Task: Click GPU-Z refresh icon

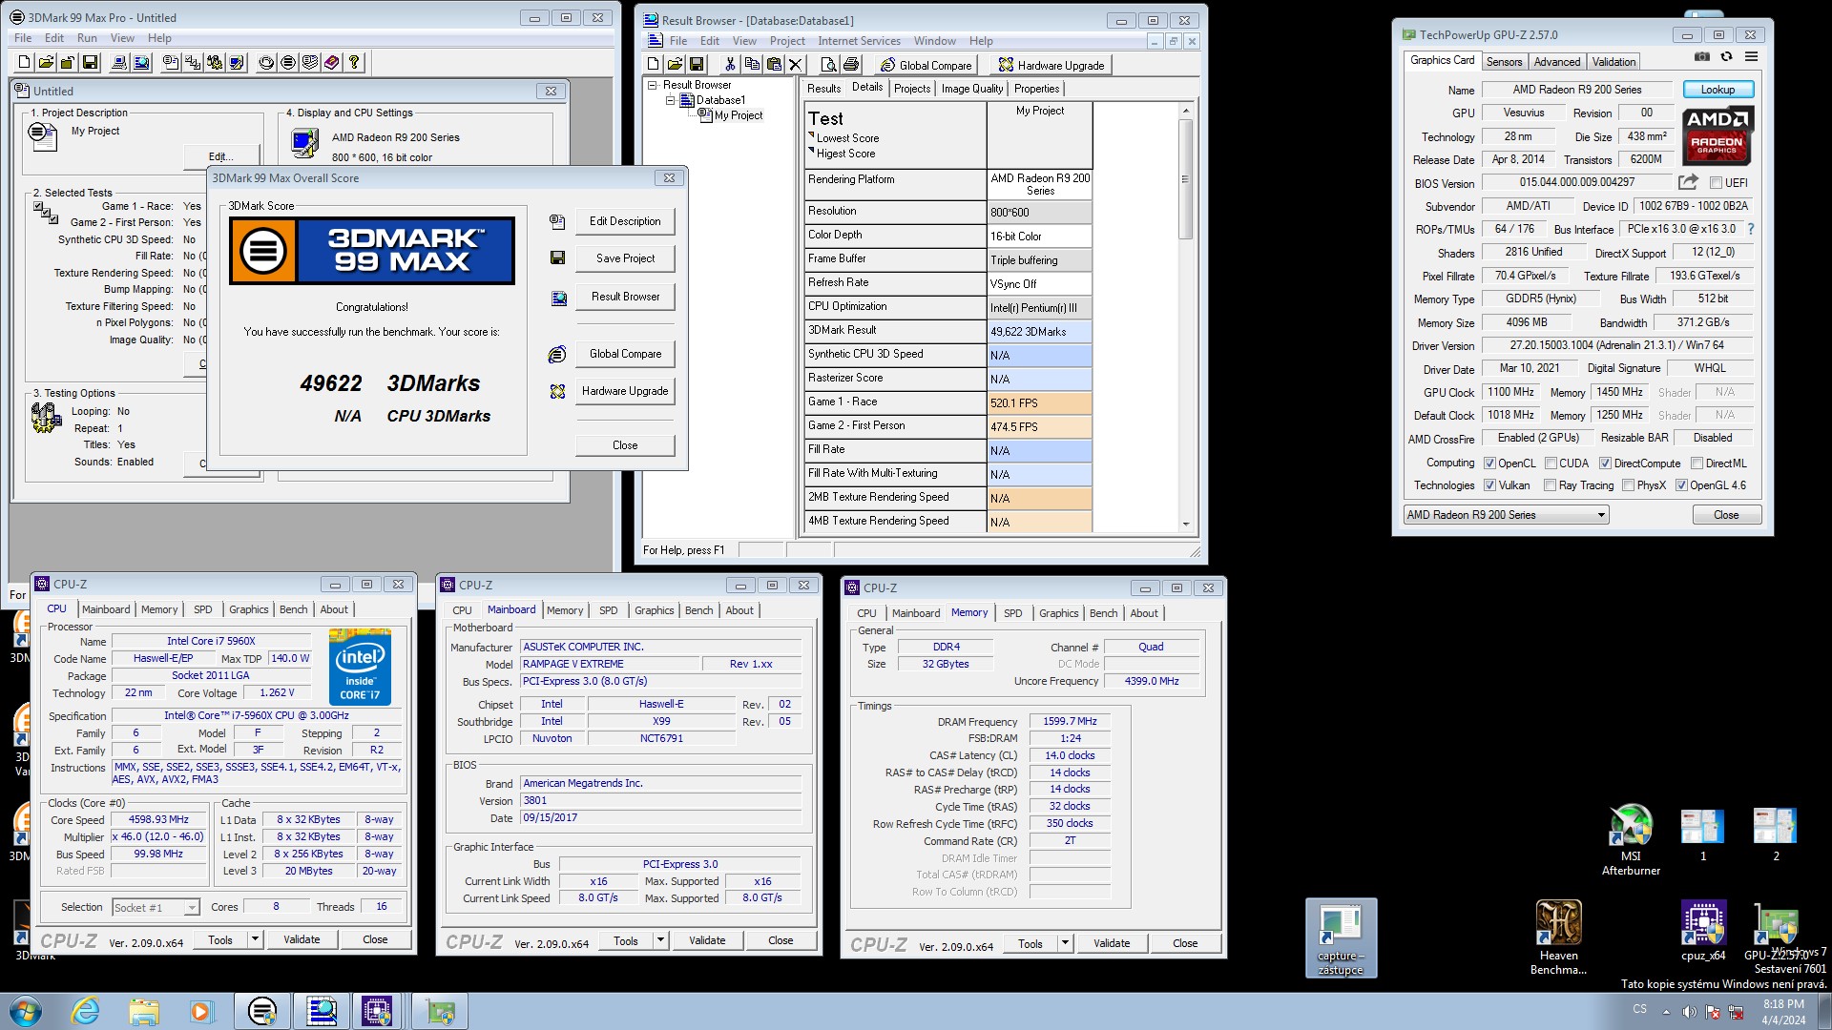Action: (x=1726, y=57)
